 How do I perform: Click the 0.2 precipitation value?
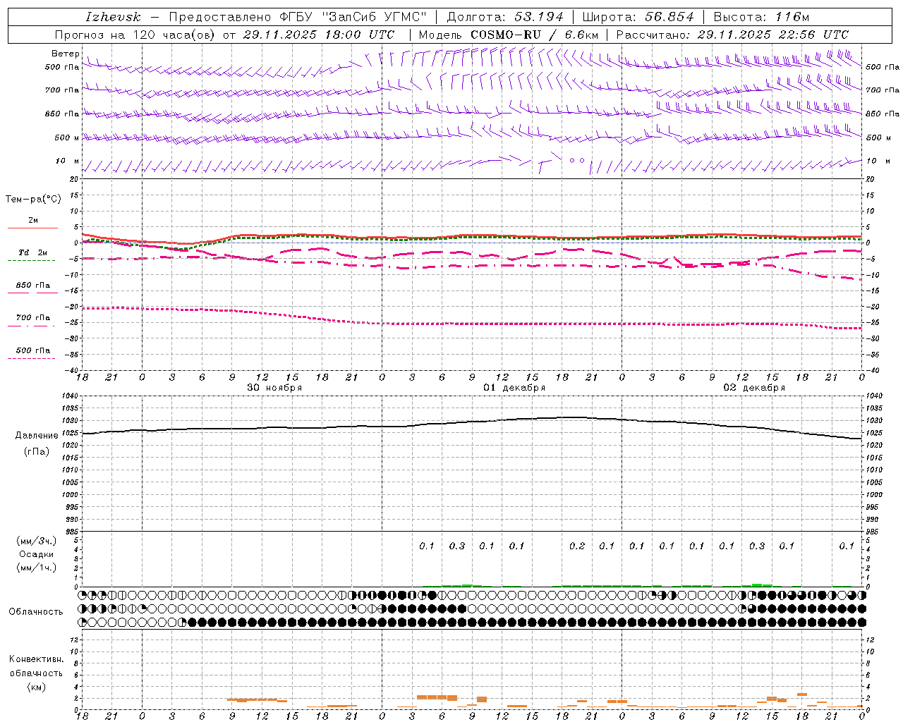(x=577, y=546)
